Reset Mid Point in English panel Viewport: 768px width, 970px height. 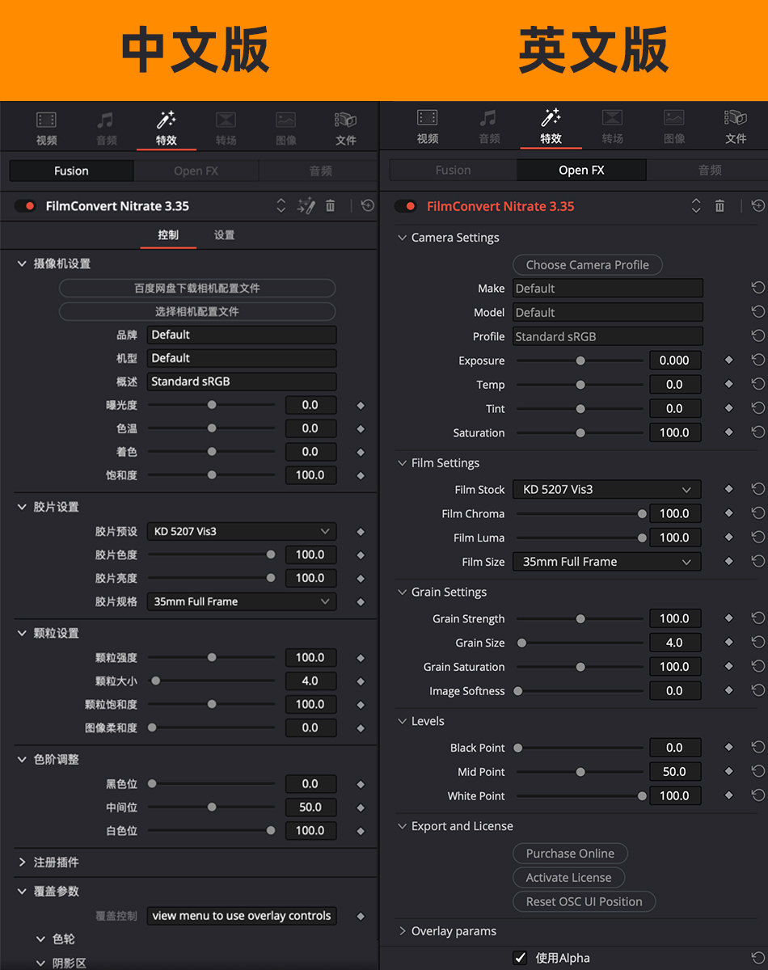click(x=758, y=771)
